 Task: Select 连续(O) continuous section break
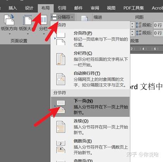(x=90, y=127)
